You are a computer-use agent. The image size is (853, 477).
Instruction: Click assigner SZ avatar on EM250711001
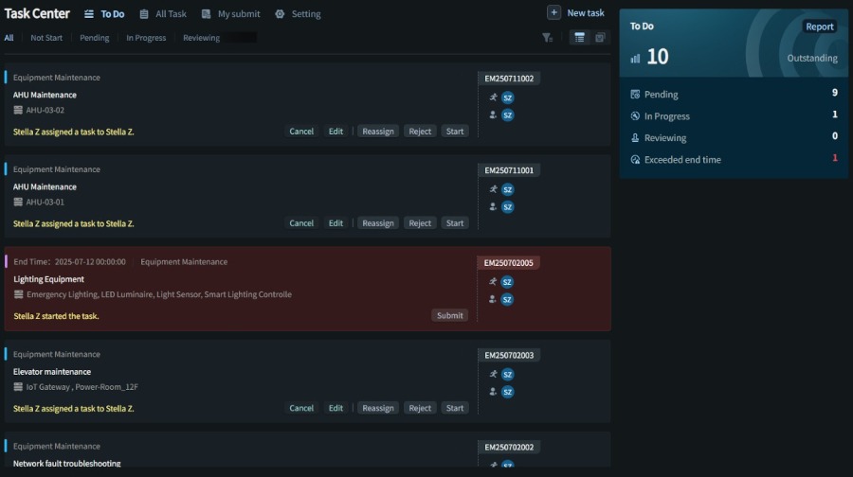click(508, 189)
